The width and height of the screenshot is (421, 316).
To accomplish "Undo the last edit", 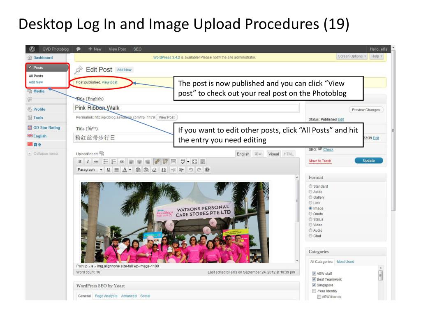I will click(x=191, y=170).
